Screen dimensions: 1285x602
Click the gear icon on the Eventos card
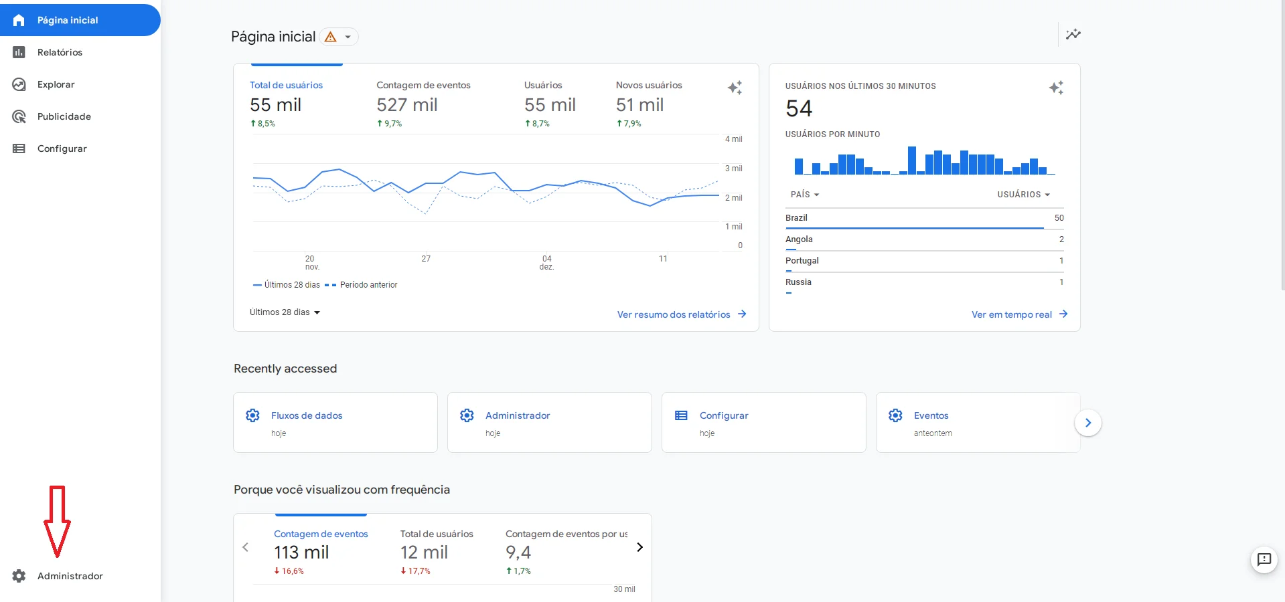895,415
